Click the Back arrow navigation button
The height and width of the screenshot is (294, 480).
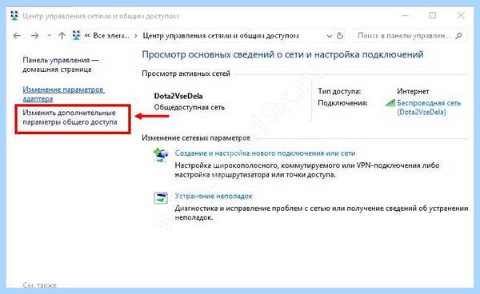pyautogui.click(x=17, y=36)
